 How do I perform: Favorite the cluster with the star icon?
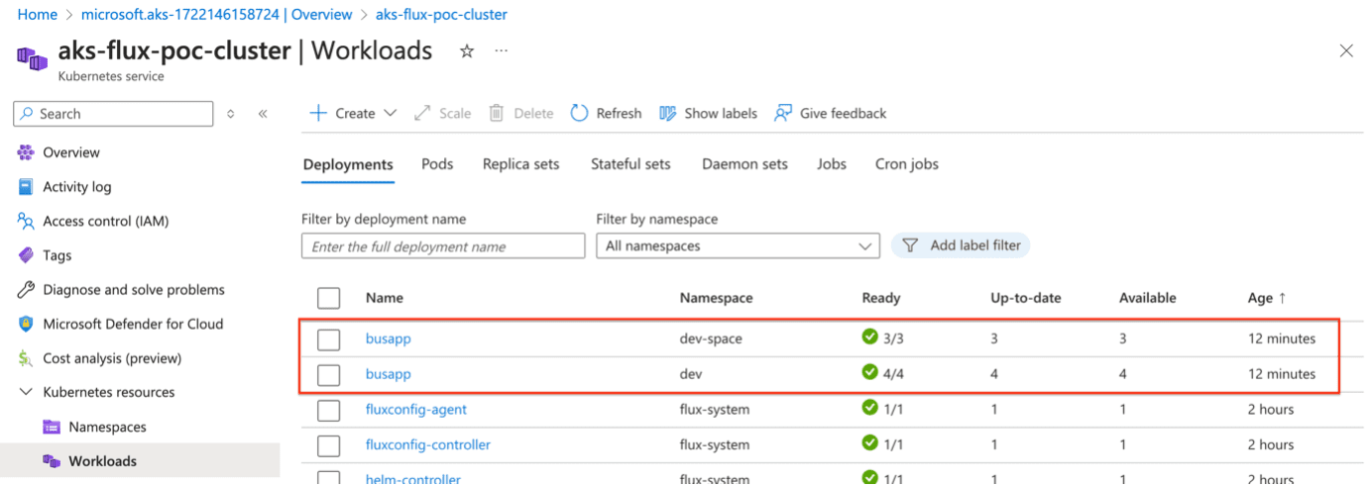click(x=467, y=51)
